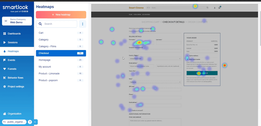This screenshot has height=126, width=261.
Task: Click the Last name input field
Action: [169, 43]
